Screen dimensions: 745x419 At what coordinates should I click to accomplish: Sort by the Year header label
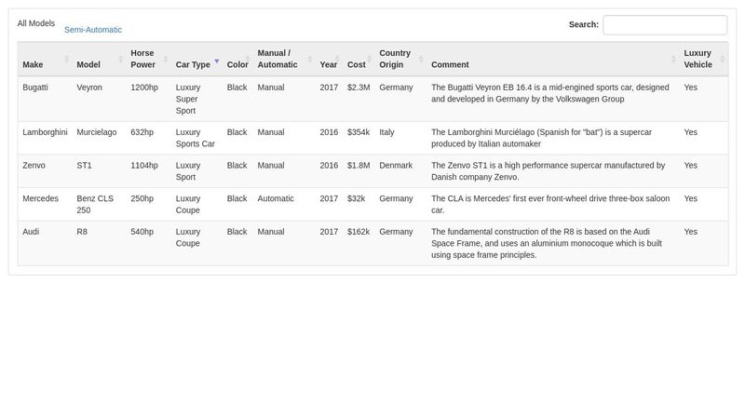(329, 64)
